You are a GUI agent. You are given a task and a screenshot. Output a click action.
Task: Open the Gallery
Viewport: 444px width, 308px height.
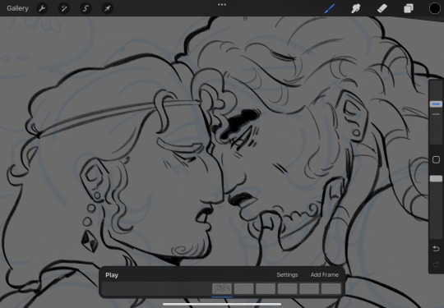click(x=17, y=8)
